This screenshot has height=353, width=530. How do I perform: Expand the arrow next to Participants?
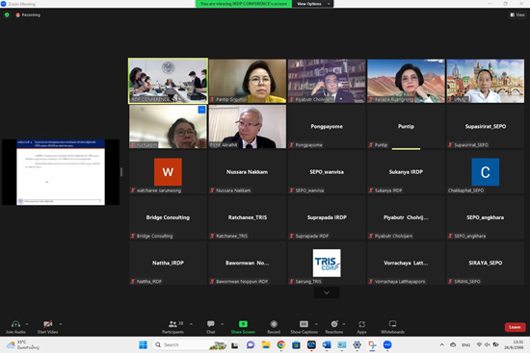click(x=192, y=324)
